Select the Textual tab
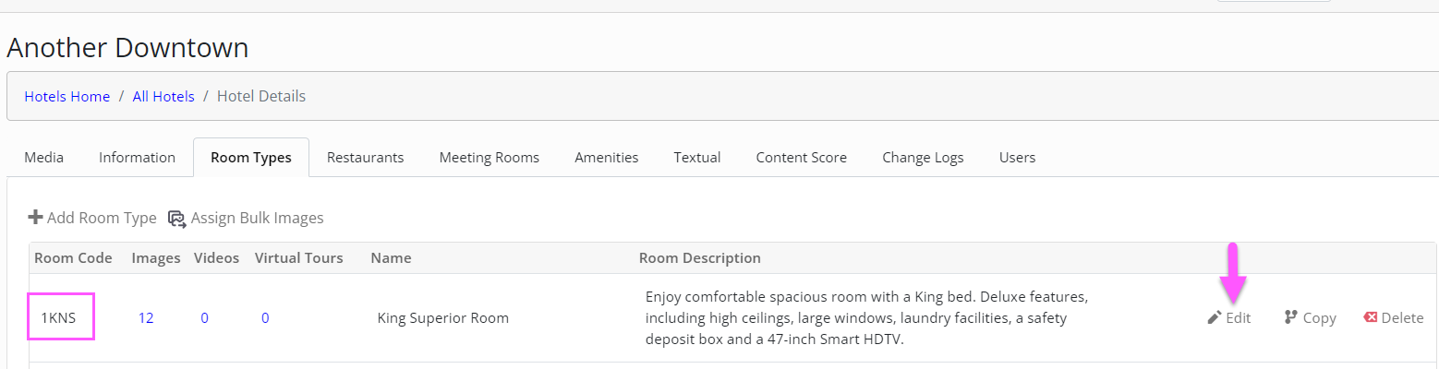 (x=697, y=158)
